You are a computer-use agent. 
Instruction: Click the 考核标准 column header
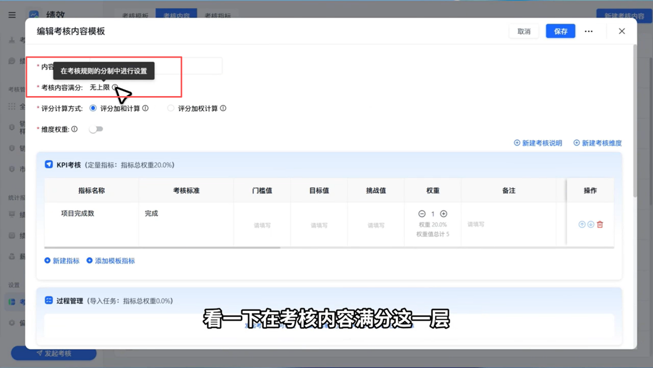(x=186, y=190)
